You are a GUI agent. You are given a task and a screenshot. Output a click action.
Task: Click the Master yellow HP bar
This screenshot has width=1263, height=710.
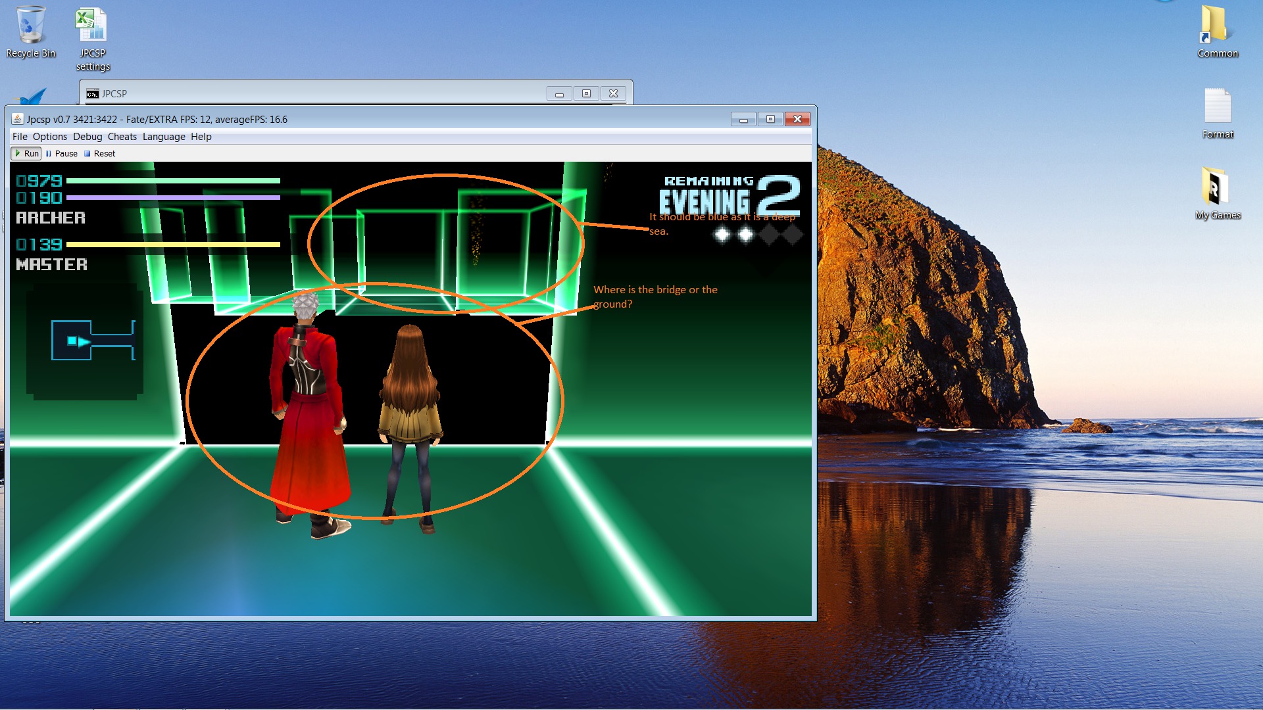click(x=173, y=245)
